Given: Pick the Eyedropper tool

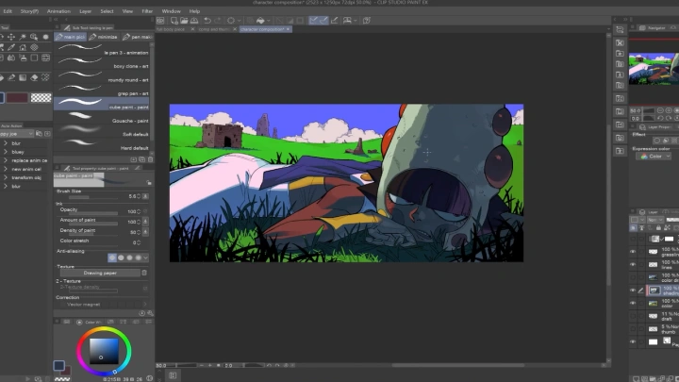Looking at the screenshot, I should point(11,47).
